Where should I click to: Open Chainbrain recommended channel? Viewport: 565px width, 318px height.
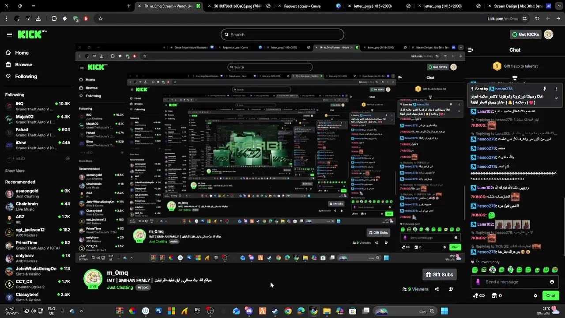pyautogui.click(x=38, y=206)
